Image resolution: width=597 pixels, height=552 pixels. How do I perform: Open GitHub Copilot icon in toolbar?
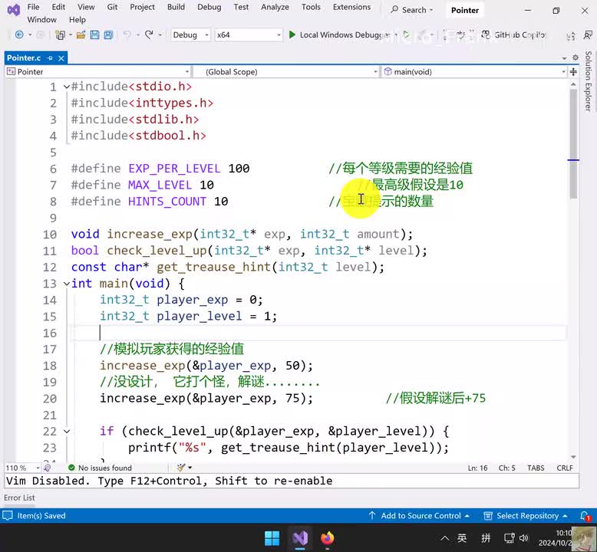click(486, 35)
